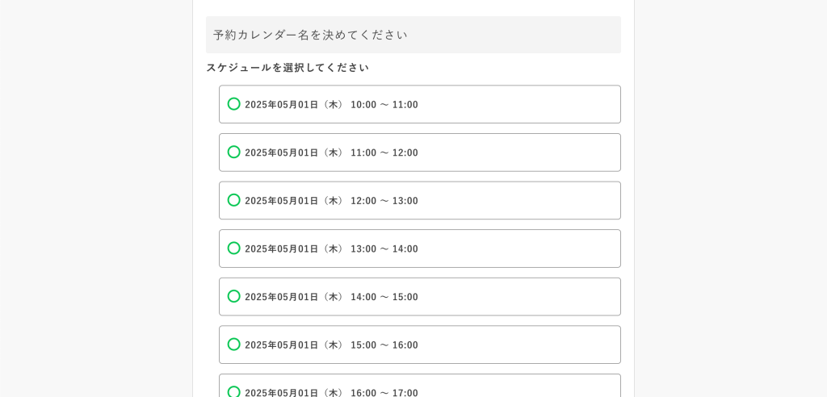The height and width of the screenshot is (397, 827).
Task: Pick the 16:00 ～ 17:00 radio circle
Action: click(x=234, y=391)
